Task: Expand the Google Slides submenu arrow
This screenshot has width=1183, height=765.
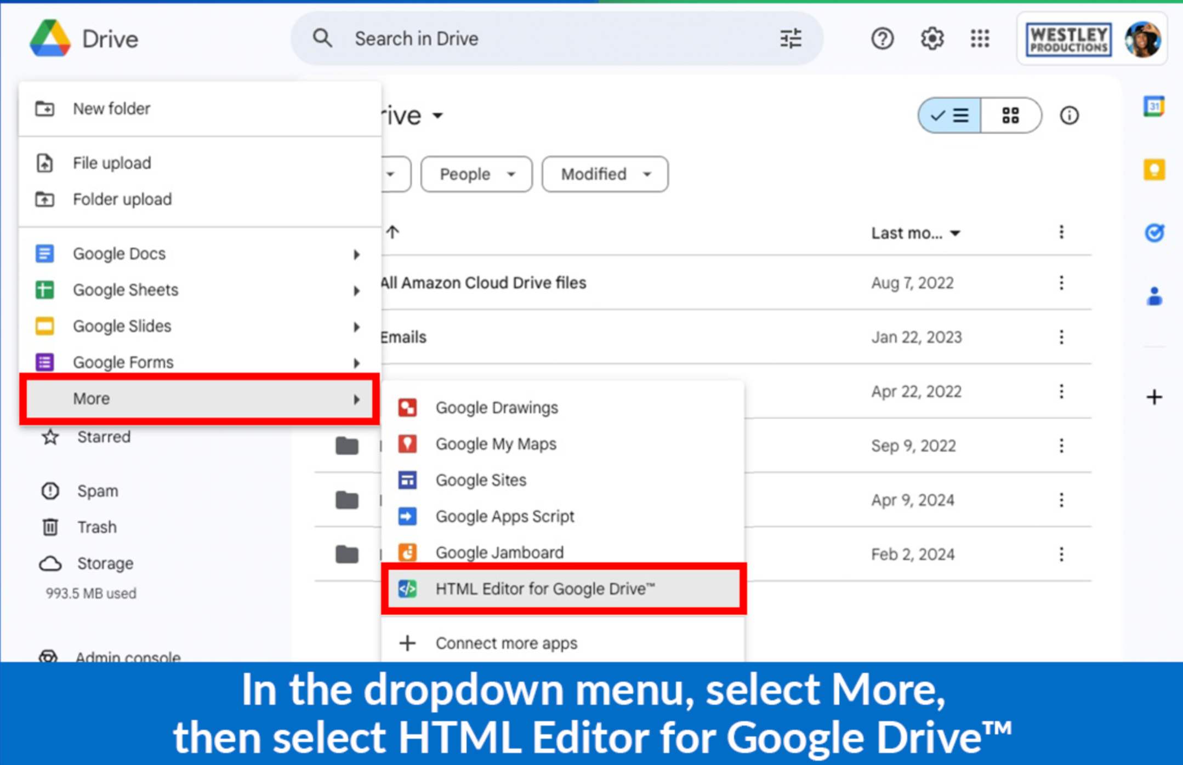Action: pyautogui.click(x=356, y=327)
